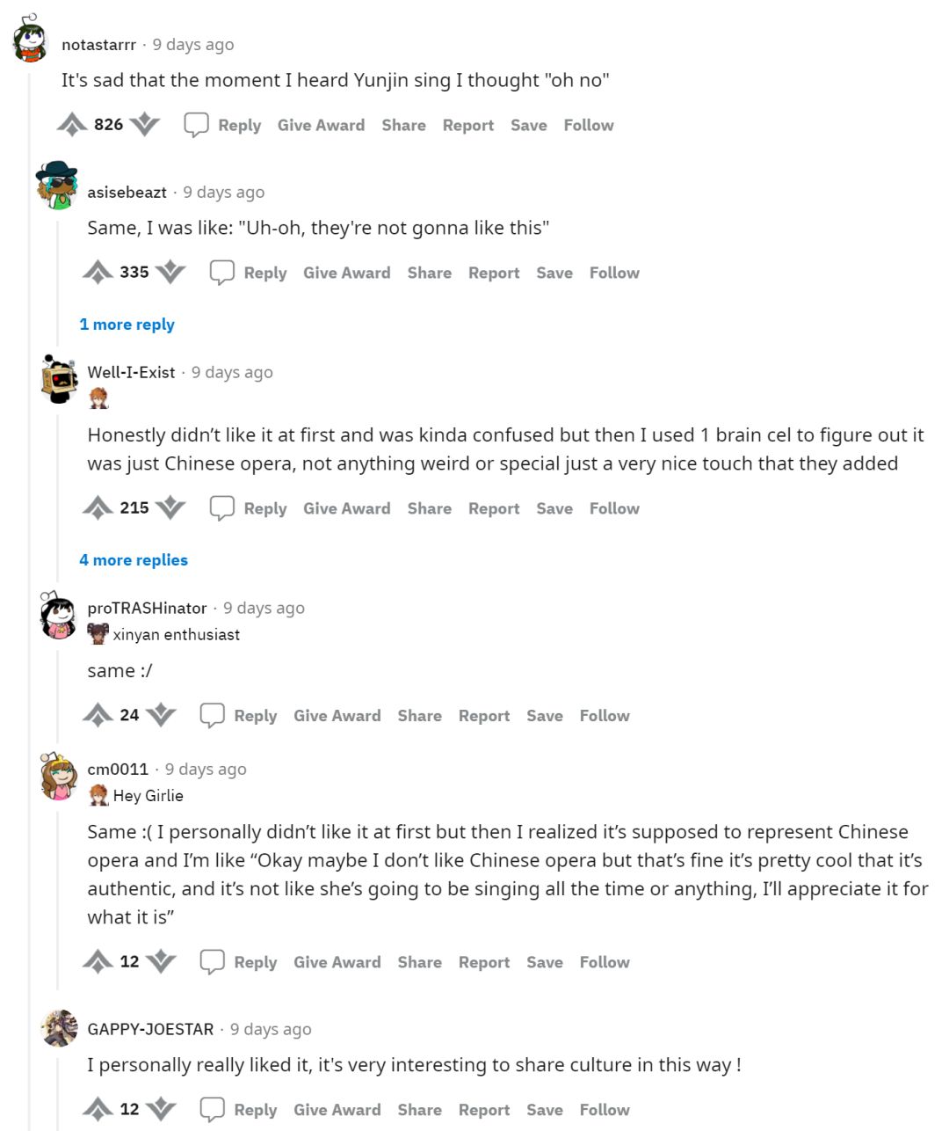Downvote notastarrr's "oh no" comment

click(145, 125)
